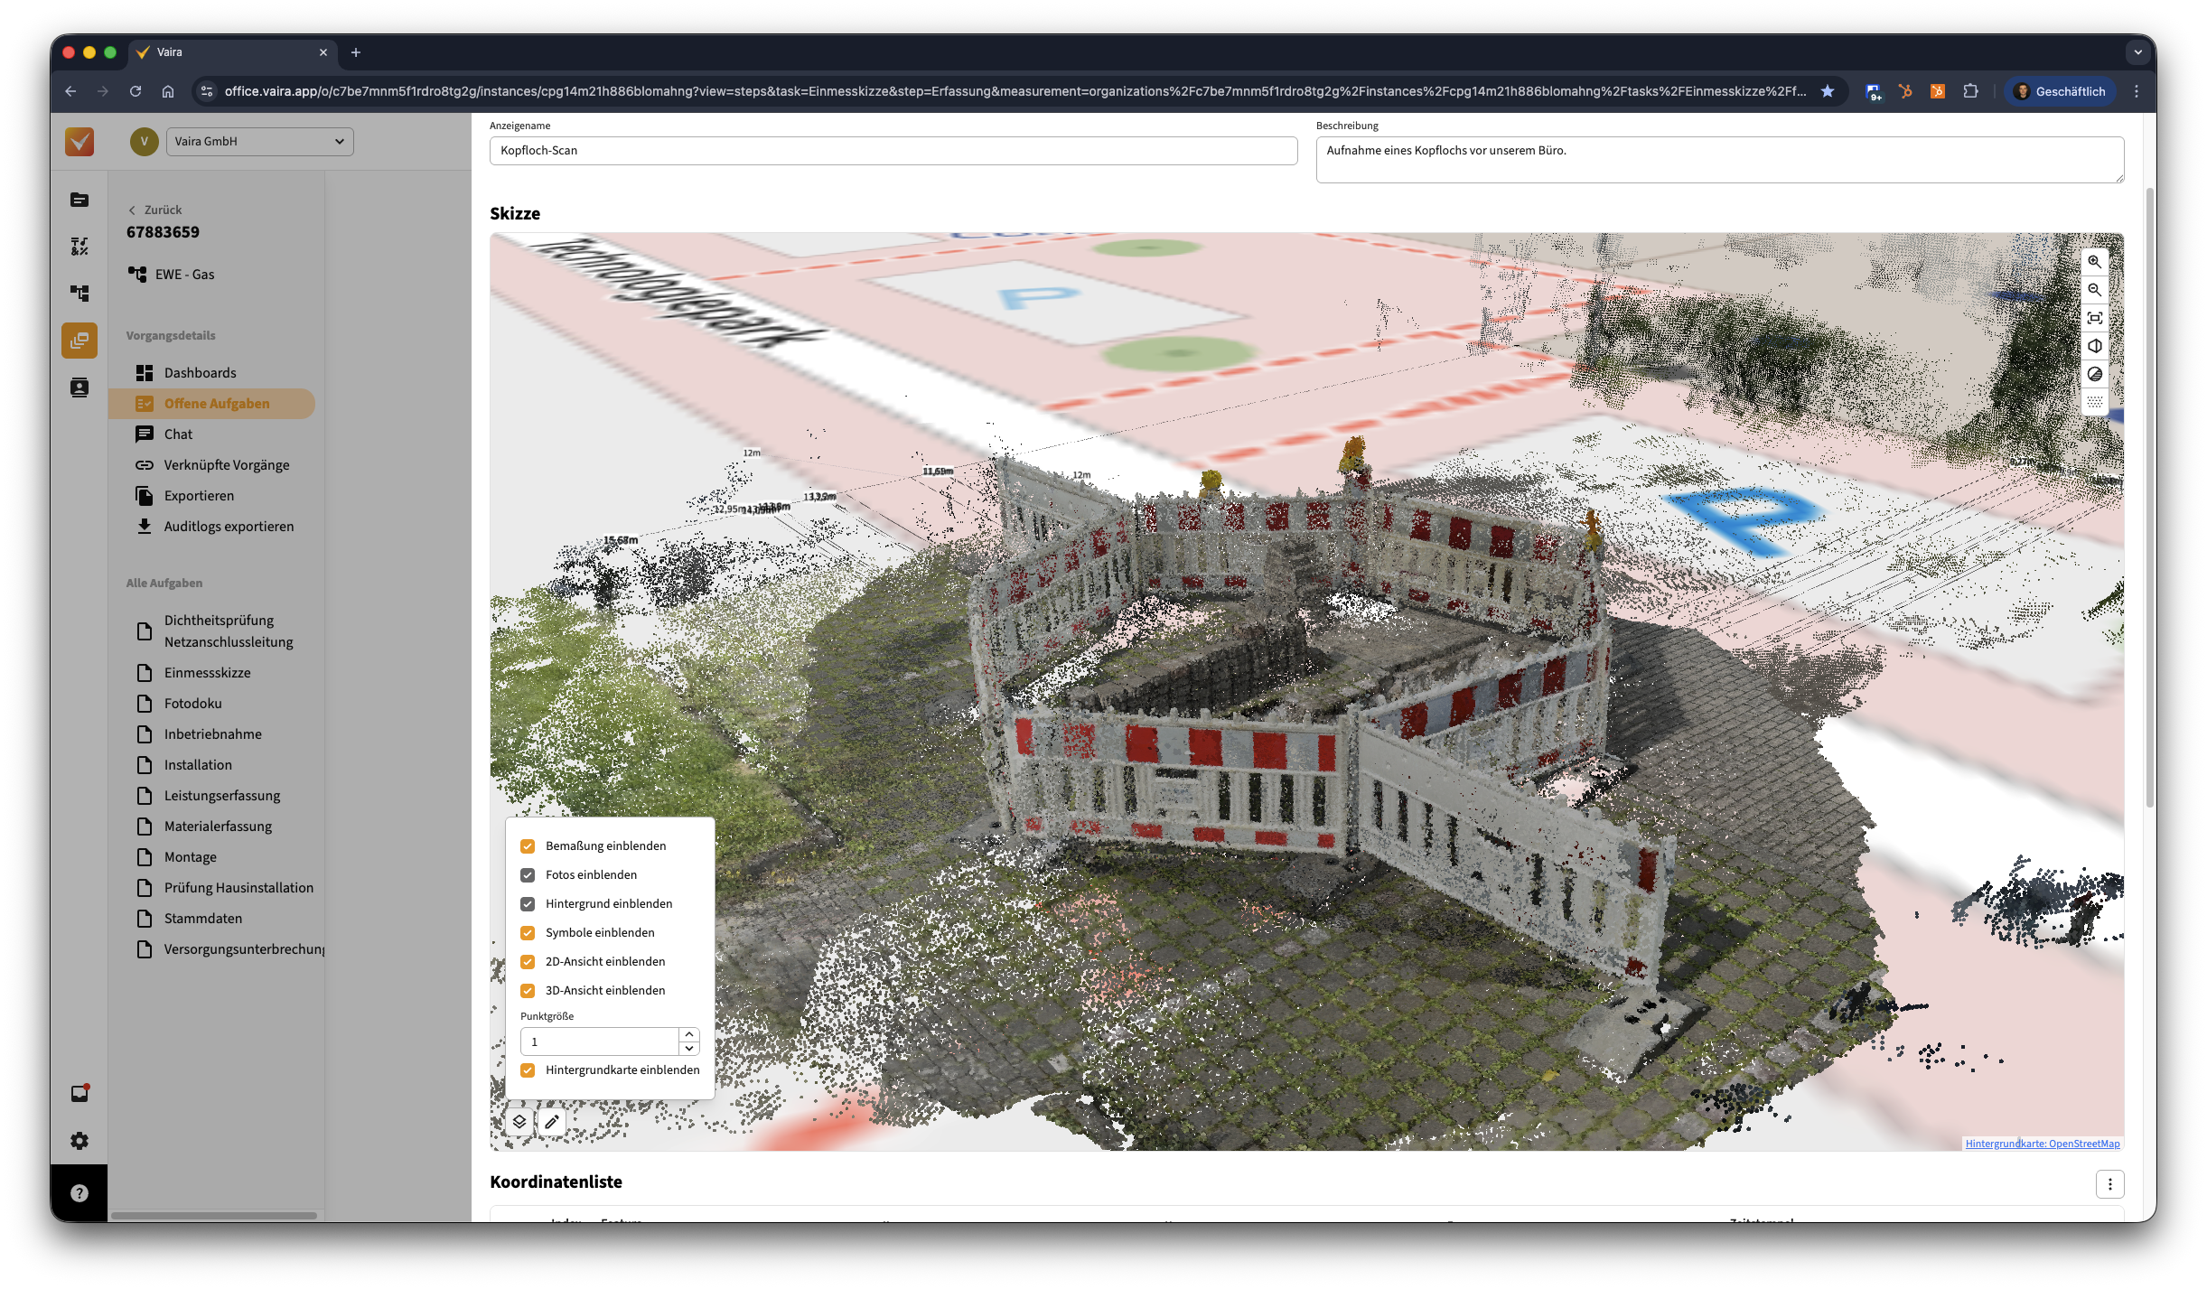
Task: Select Einmessskizze in Alle Aufgaben
Action: 207,673
